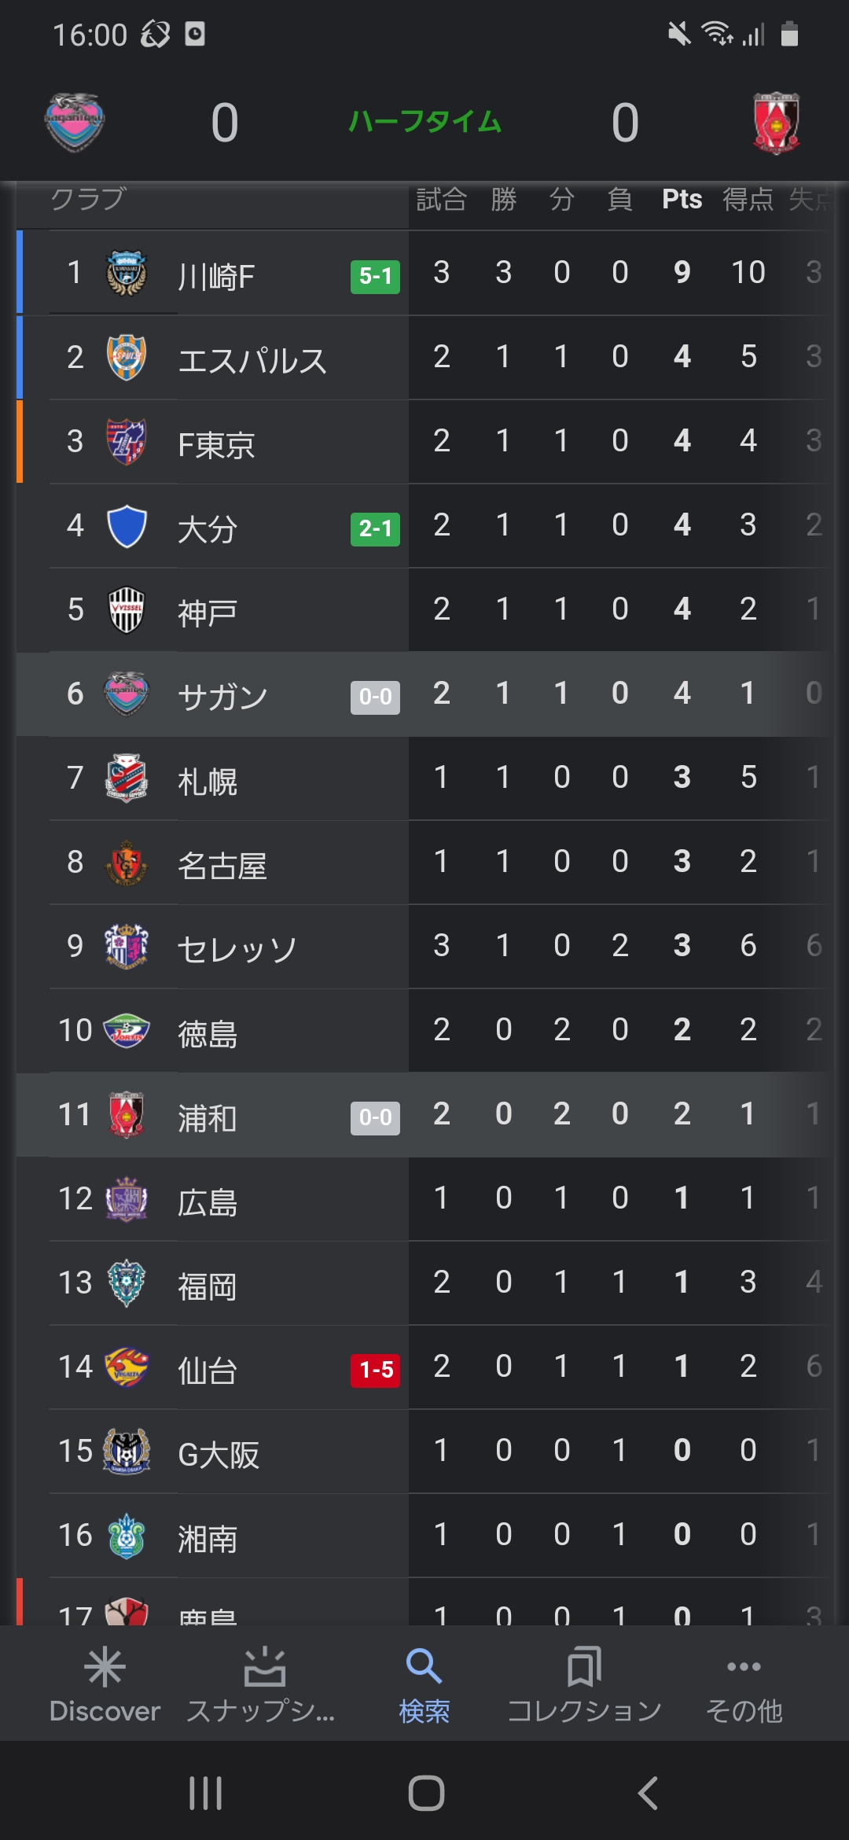Tap the 札幌 club crest
The width and height of the screenshot is (849, 1840).
[x=127, y=778]
